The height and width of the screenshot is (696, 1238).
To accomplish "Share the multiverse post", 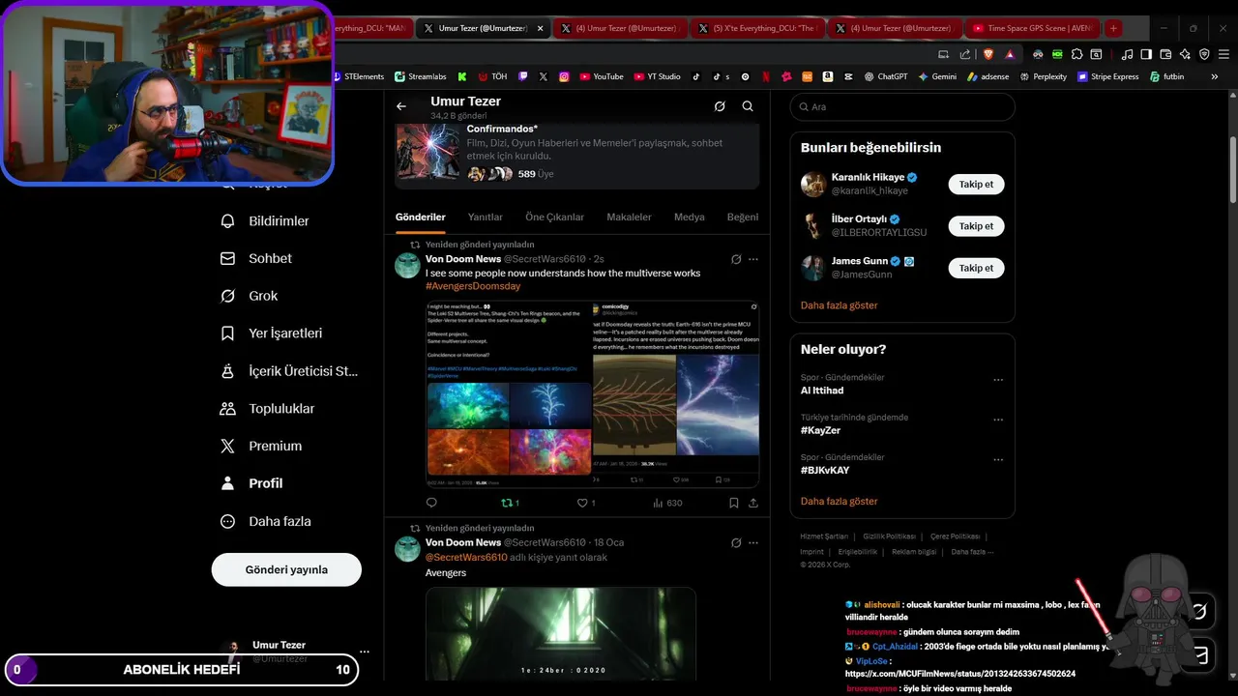I will pyautogui.click(x=753, y=503).
